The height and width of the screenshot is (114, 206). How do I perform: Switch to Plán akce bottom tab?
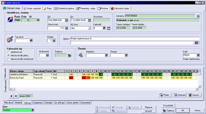click(9, 103)
